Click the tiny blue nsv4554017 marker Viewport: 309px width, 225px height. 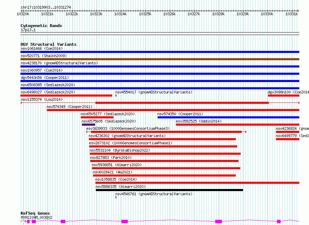[x=116, y=96]
